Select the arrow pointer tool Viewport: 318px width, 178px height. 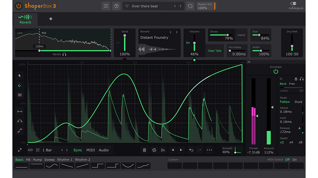click(20, 76)
